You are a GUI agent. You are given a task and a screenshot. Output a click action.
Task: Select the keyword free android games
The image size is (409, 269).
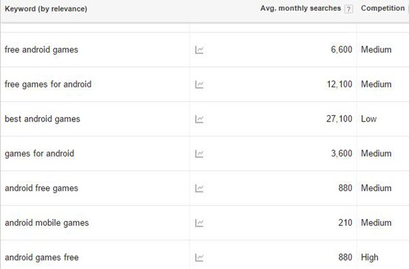pyautogui.click(x=42, y=50)
